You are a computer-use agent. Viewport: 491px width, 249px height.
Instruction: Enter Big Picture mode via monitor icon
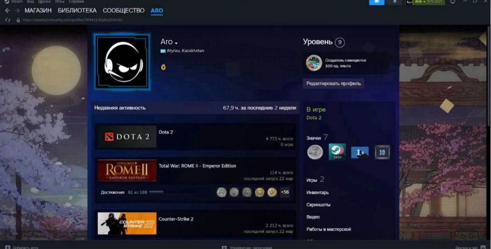tap(453, 2)
